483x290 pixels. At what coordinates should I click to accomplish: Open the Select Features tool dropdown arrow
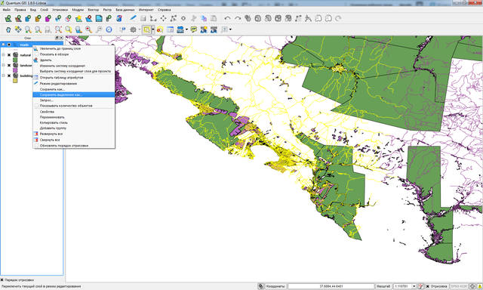tap(152, 29)
